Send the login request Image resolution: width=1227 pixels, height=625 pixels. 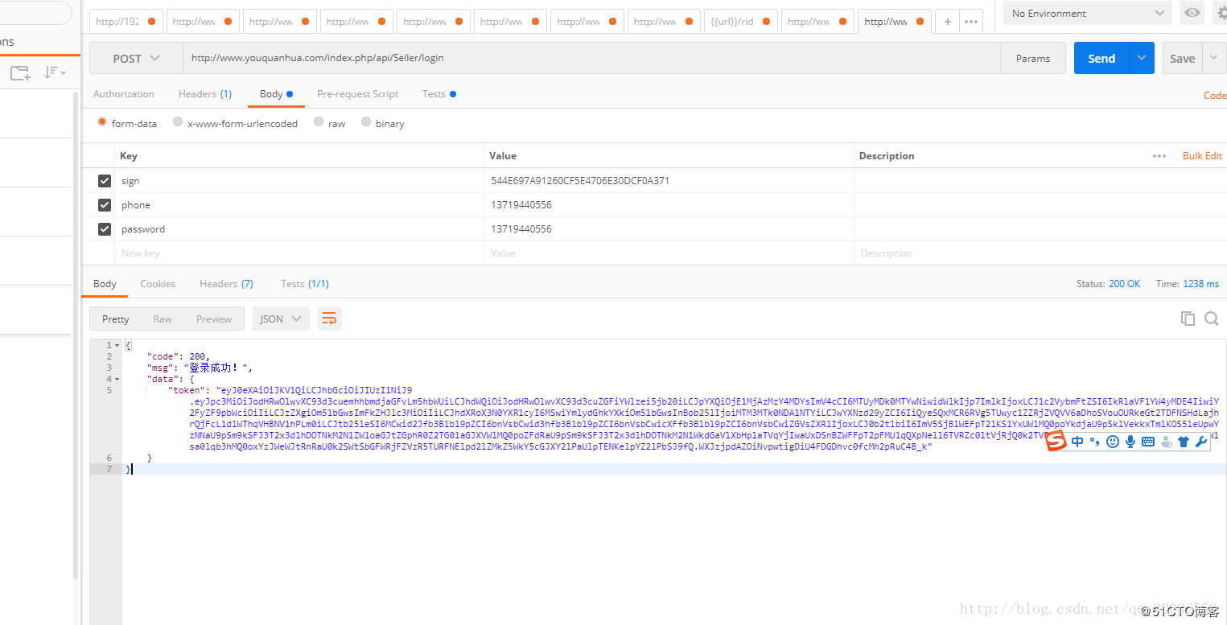(x=1101, y=58)
